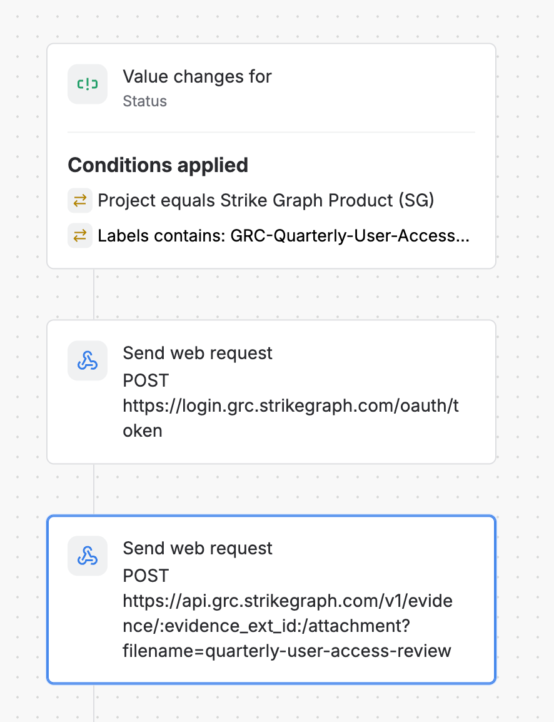Click the green Value changes trigger icon

88,84
